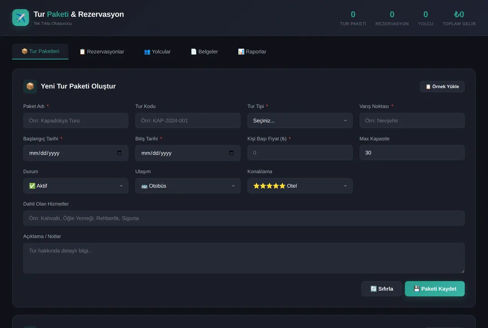This screenshot has height=328, width=488.
Task: Click the Yeni Tur Paketi Oluştur heading
Action: [78, 86]
